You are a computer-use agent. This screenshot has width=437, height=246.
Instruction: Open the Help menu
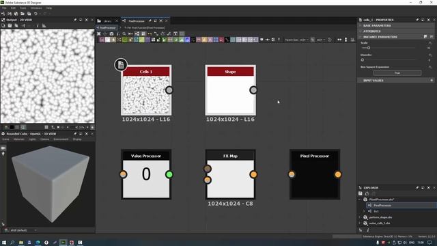pos(49,8)
